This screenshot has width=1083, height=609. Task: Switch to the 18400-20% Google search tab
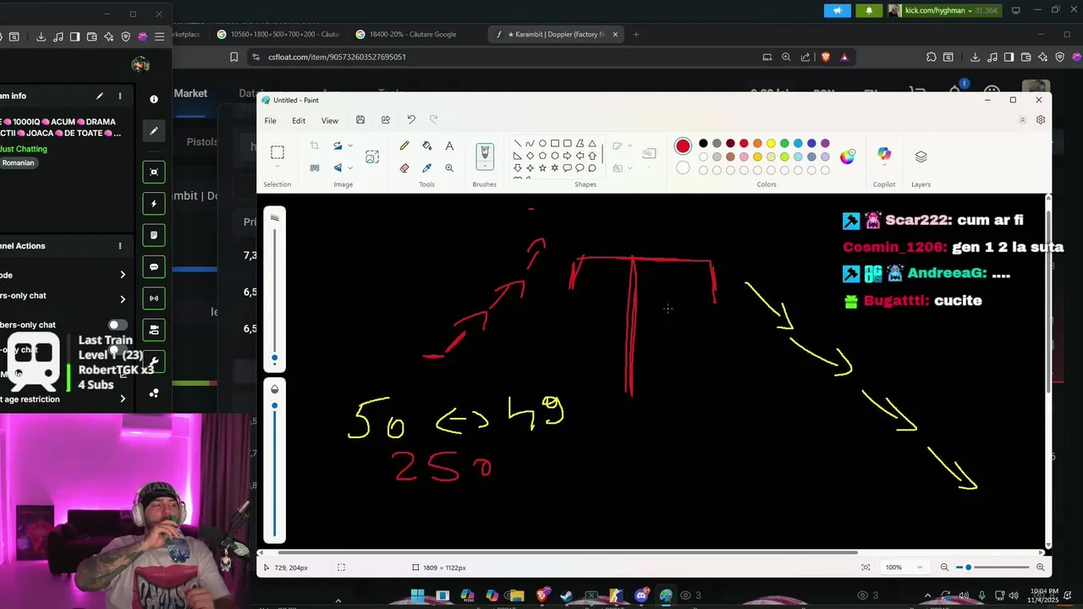[x=411, y=35]
